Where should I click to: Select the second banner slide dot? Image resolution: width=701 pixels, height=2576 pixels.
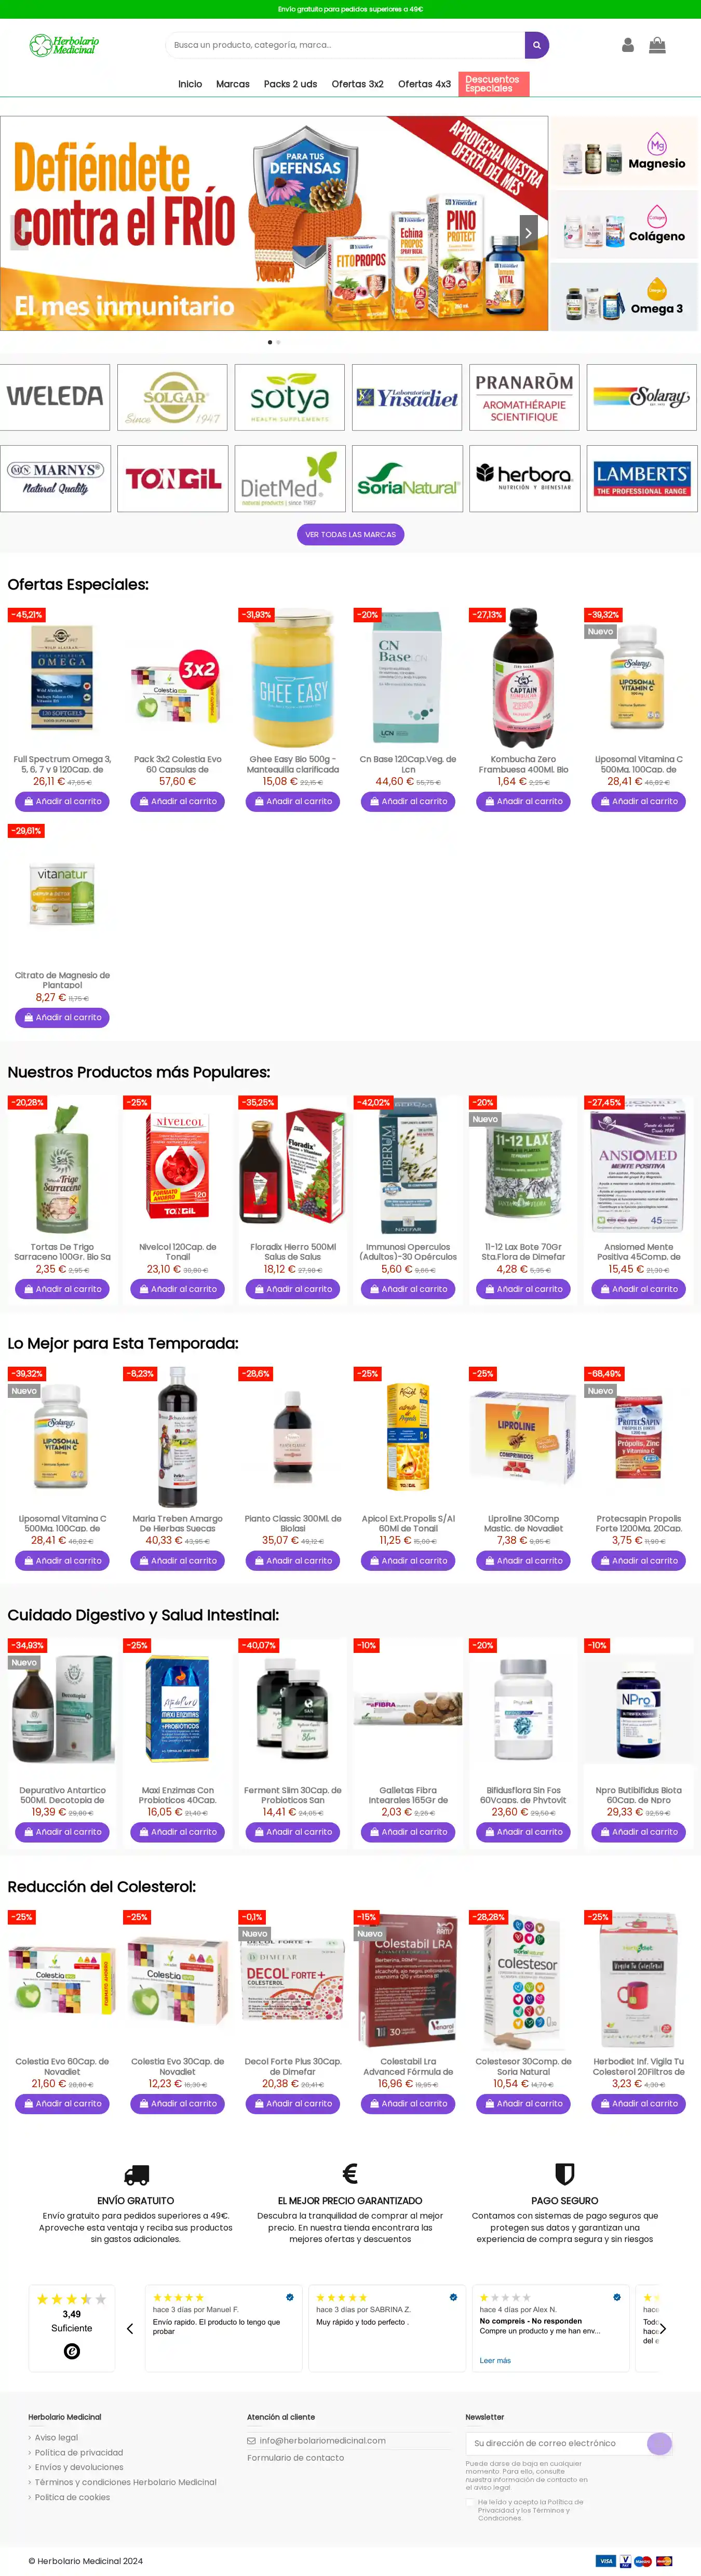278,342
